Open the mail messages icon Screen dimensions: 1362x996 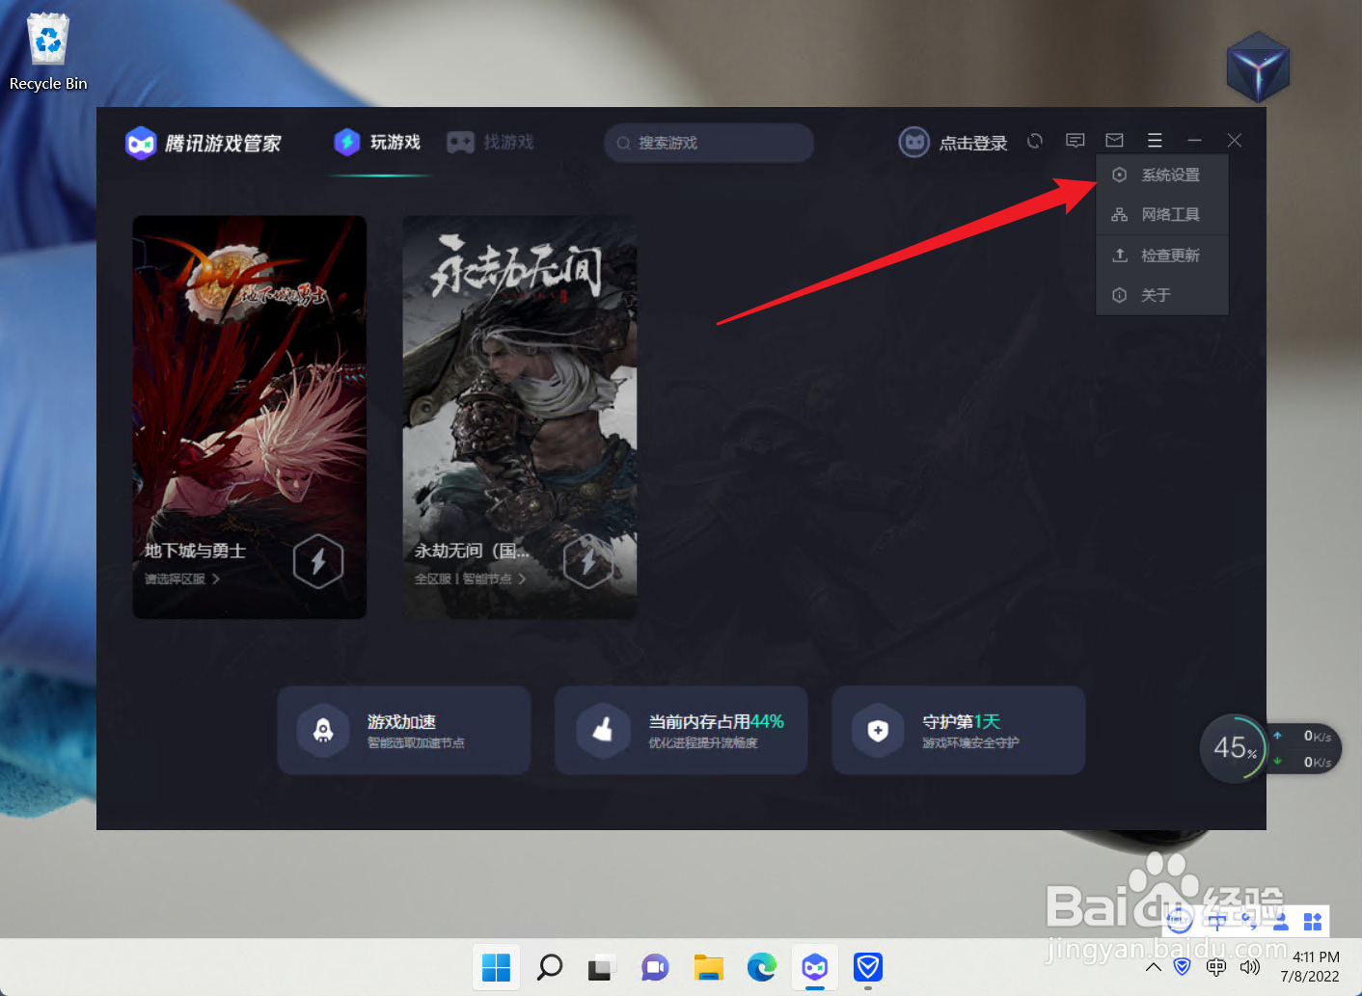(1115, 141)
